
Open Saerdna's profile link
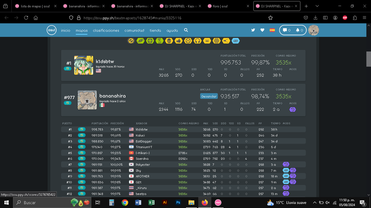point(142,159)
